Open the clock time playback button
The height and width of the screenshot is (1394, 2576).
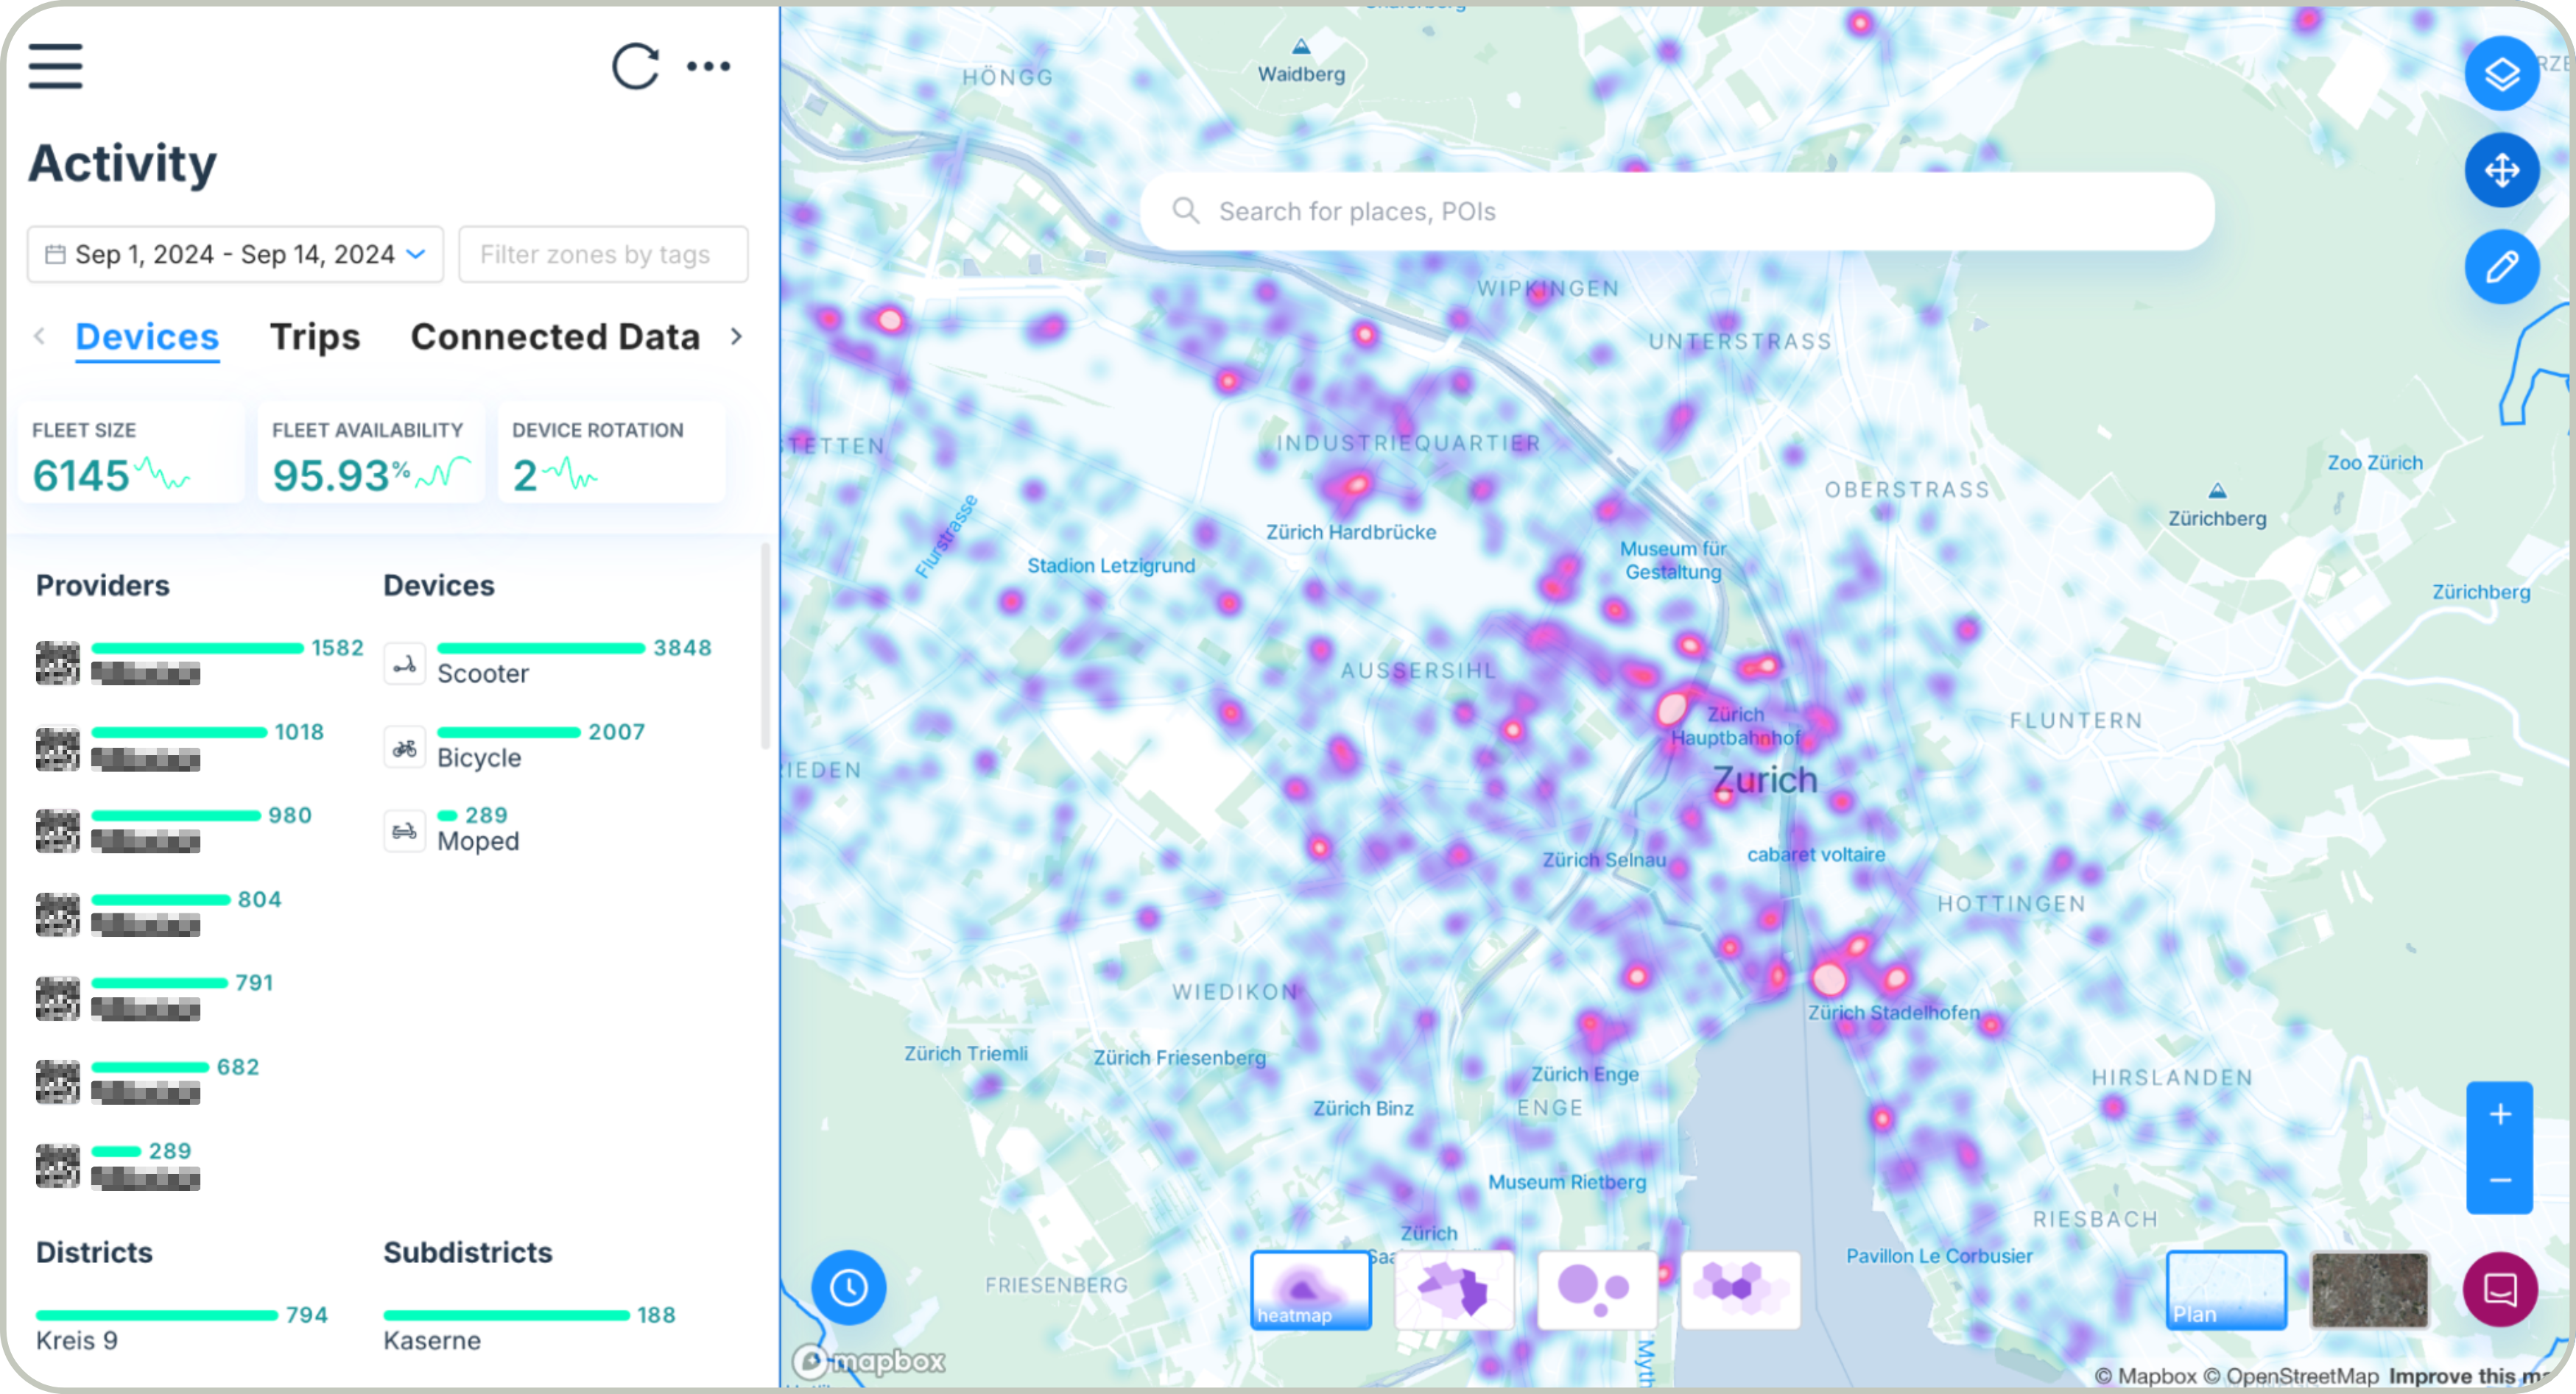click(x=848, y=1287)
